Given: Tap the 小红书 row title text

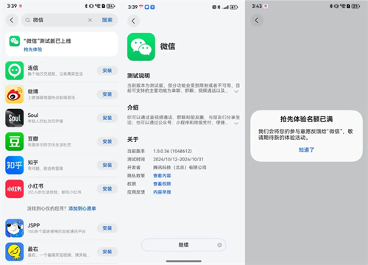Looking at the screenshot, I should (35, 186).
